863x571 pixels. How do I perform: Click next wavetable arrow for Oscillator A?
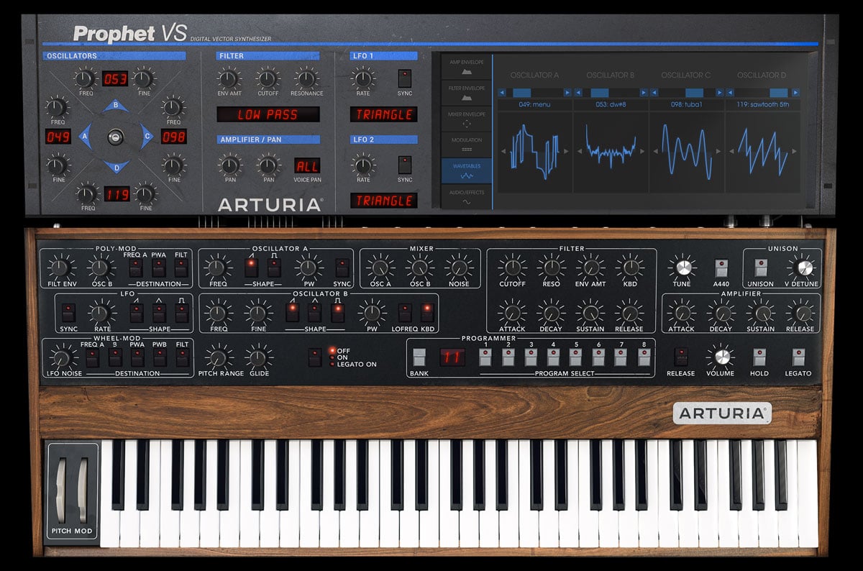click(x=567, y=93)
